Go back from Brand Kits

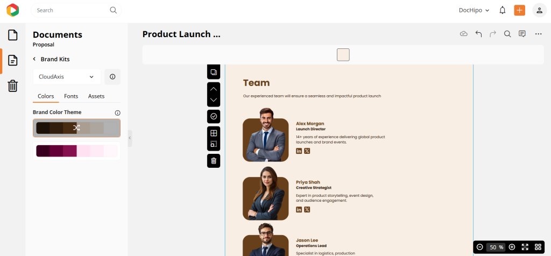[x=34, y=59]
